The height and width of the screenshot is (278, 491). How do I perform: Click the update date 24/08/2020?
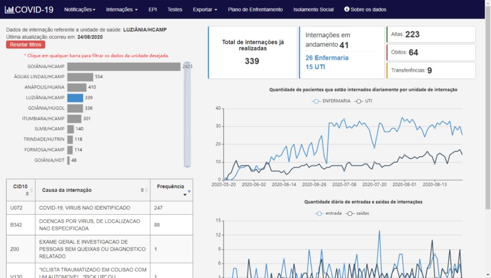coord(90,37)
